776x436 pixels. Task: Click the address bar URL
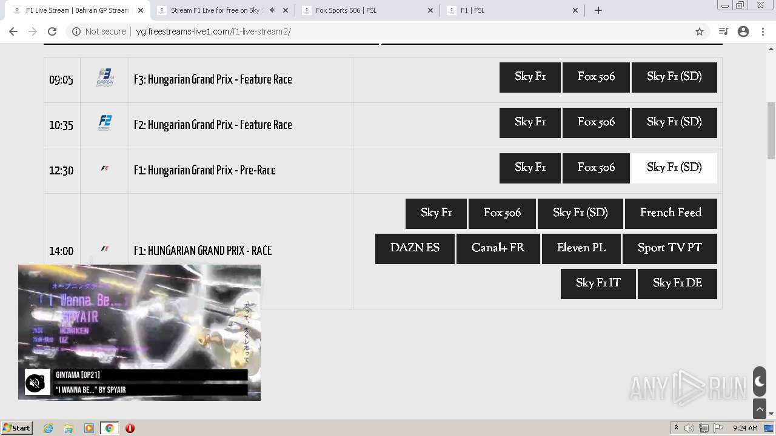tap(213, 31)
